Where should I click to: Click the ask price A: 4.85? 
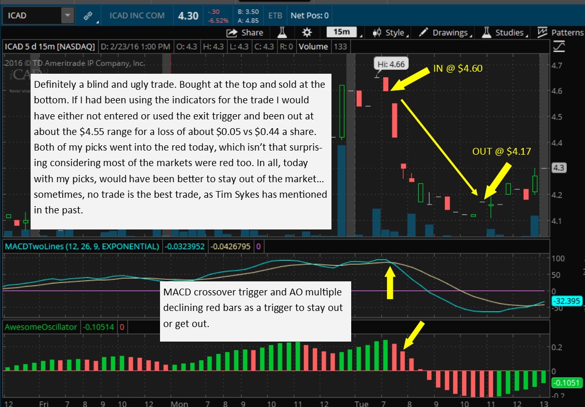[x=248, y=20]
